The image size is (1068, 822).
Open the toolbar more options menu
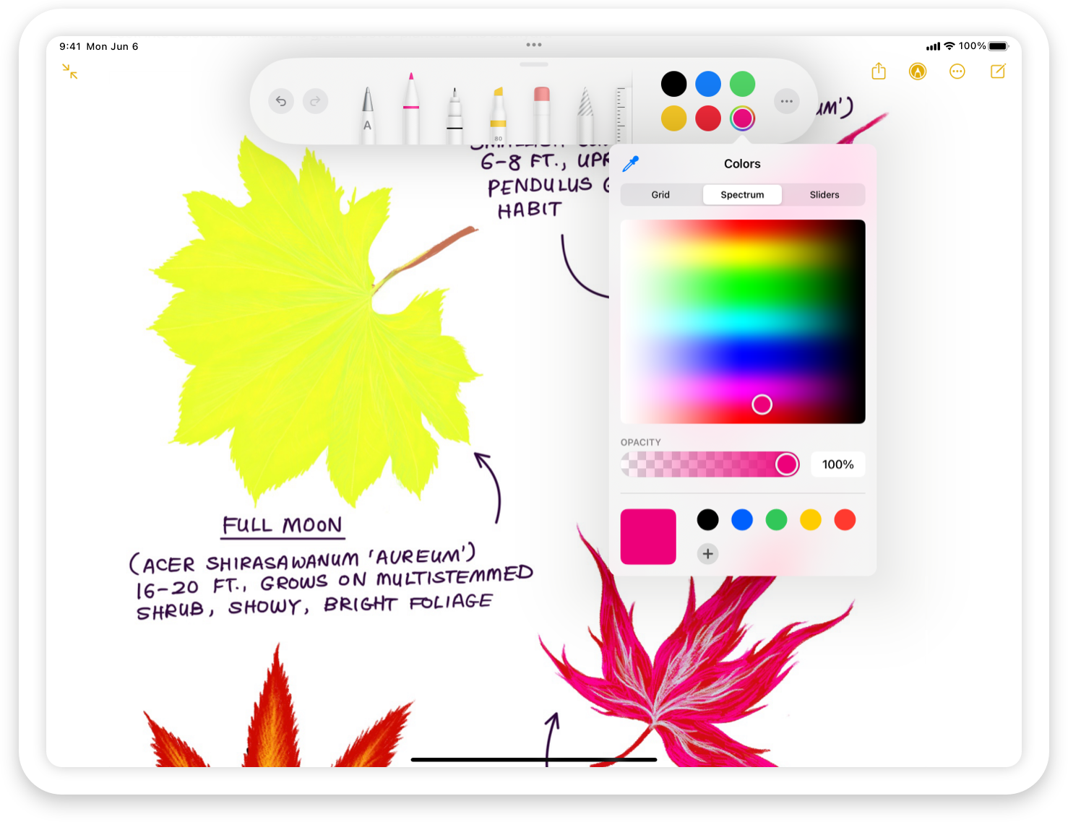pos(786,101)
